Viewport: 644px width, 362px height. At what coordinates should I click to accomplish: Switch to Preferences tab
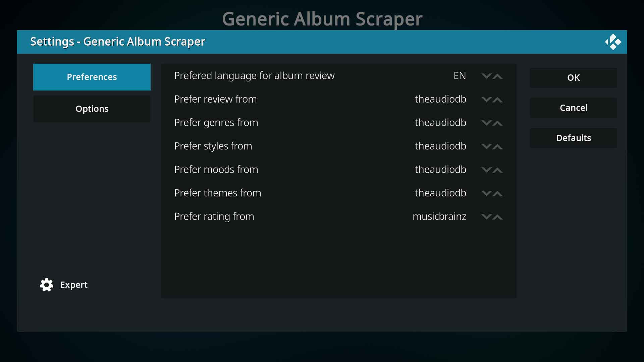(x=92, y=77)
